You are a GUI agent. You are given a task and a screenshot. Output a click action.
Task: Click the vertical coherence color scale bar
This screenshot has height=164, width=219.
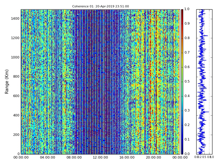pos(182,82)
